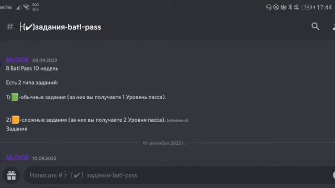The width and height of the screenshot is (335, 188).
Task: Tap the eye comfort status icon
Action: point(283,7)
